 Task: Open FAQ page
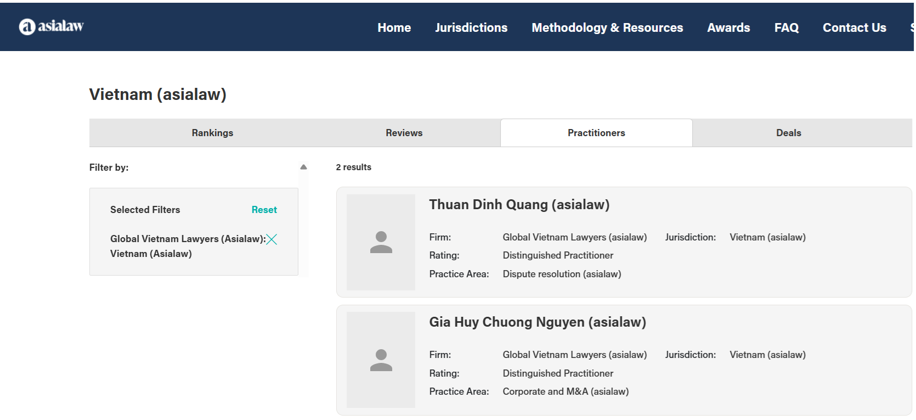point(786,27)
